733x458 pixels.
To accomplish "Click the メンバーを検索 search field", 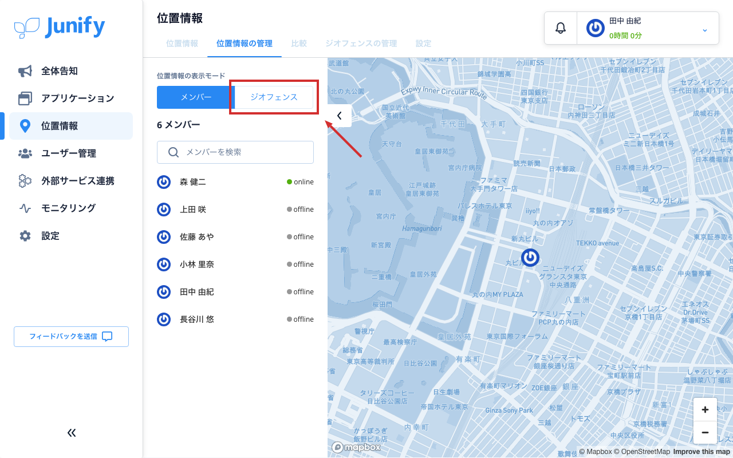I will point(235,152).
